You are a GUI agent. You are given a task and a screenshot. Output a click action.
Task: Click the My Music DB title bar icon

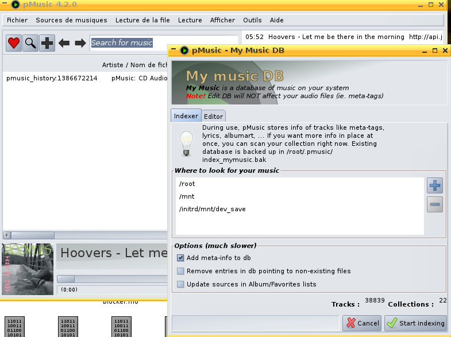(184, 51)
